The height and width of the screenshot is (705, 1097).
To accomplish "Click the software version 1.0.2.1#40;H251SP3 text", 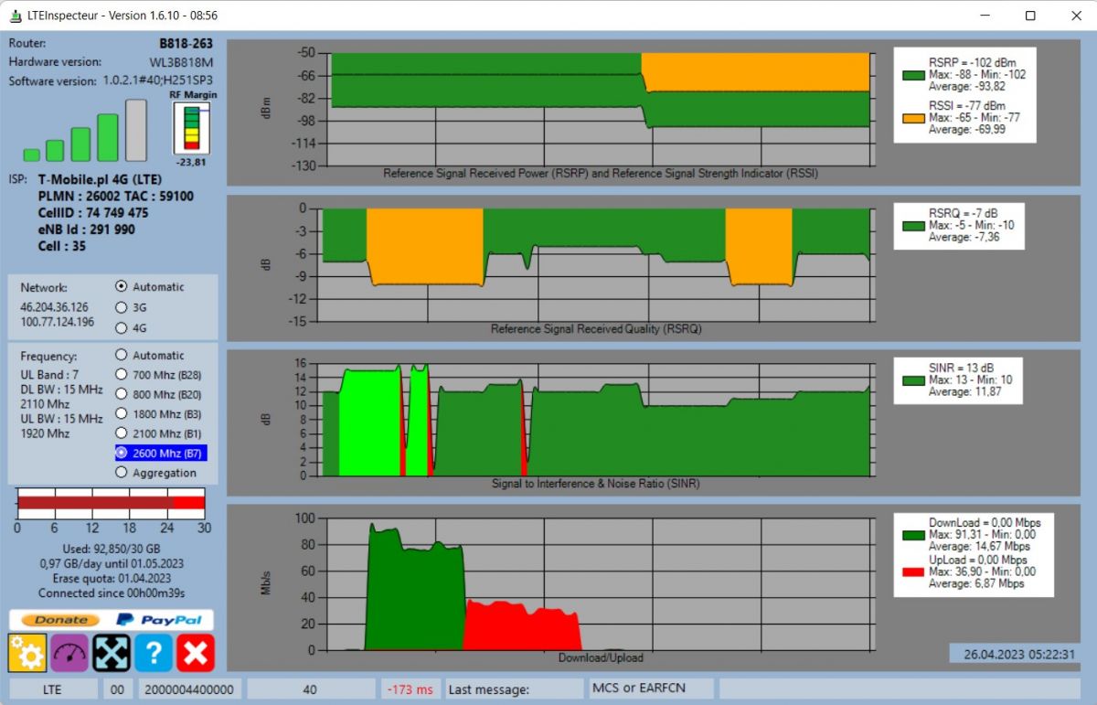I will tap(158, 80).
